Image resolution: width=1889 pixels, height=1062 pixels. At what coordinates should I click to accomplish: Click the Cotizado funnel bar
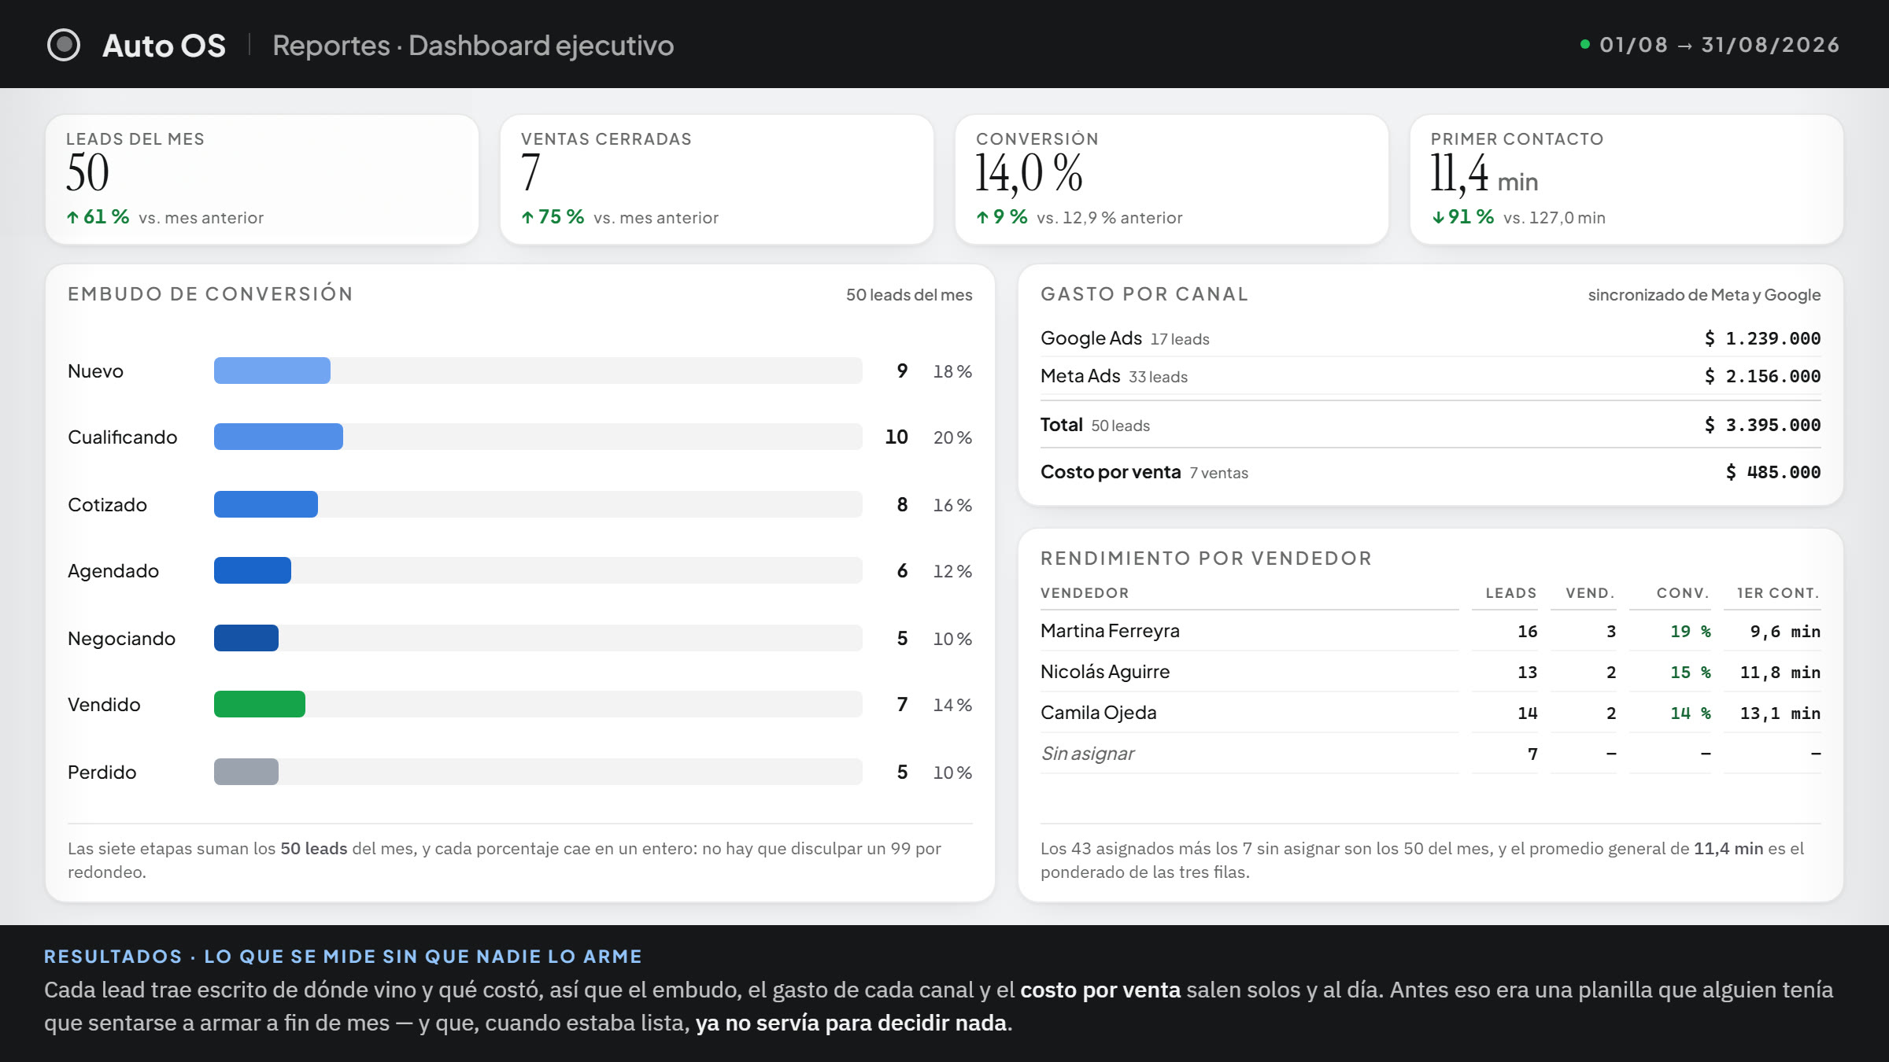(x=266, y=504)
